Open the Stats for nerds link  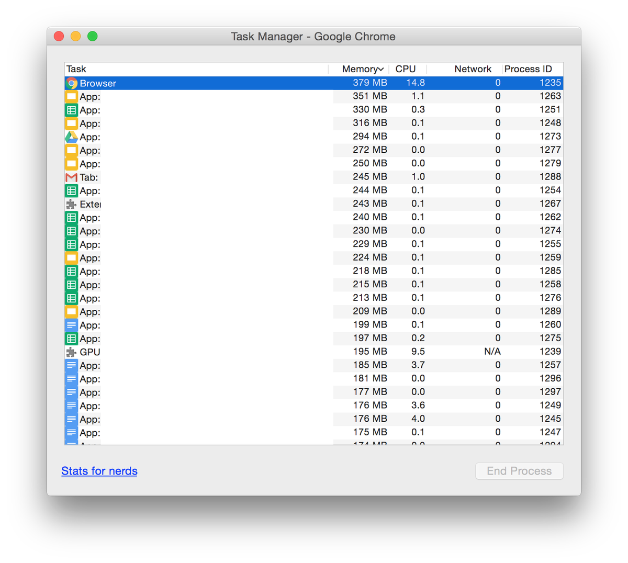99,471
